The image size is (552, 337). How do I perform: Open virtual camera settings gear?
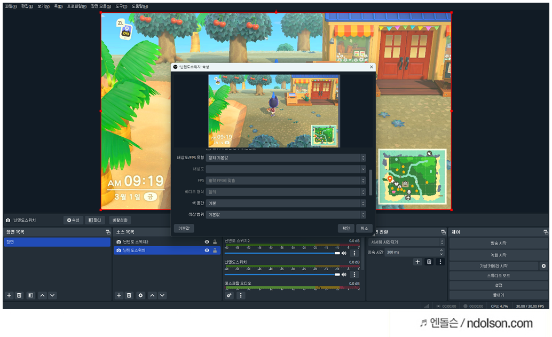pyautogui.click(x=543, y=266)
